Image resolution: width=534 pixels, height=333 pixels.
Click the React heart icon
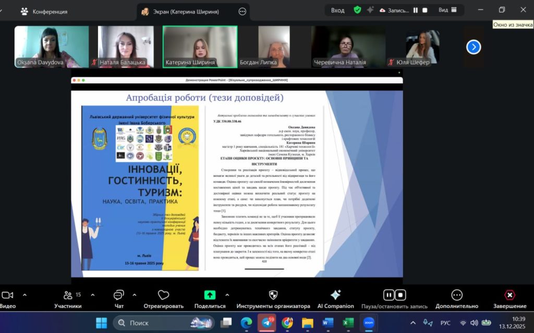pyautogui.click(x=163, y=295)
